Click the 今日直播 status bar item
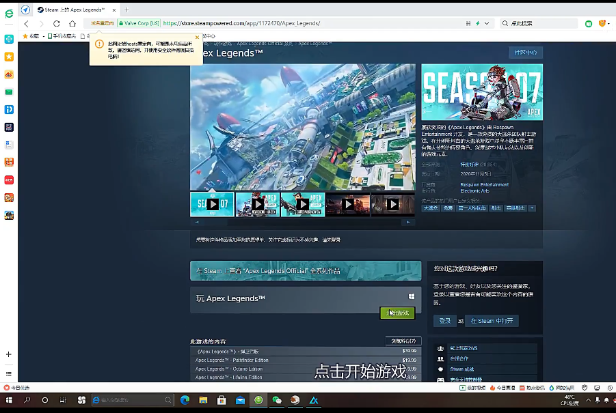616x413 pixels. 502,388
